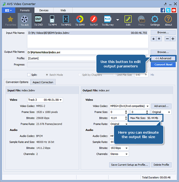Select Split by Chapters radio button
The height and width of the screenshot is (182, 179).
(80, 75)
